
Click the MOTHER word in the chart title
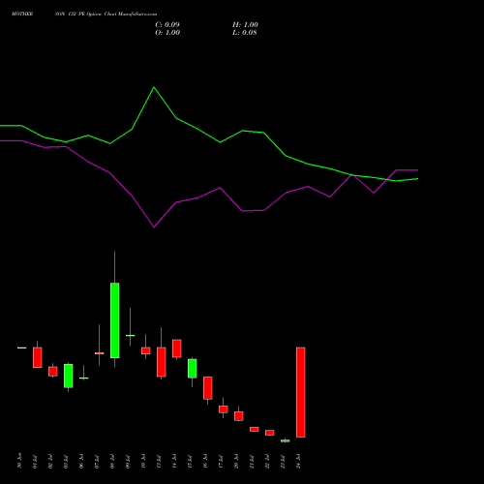pos(22,15)
